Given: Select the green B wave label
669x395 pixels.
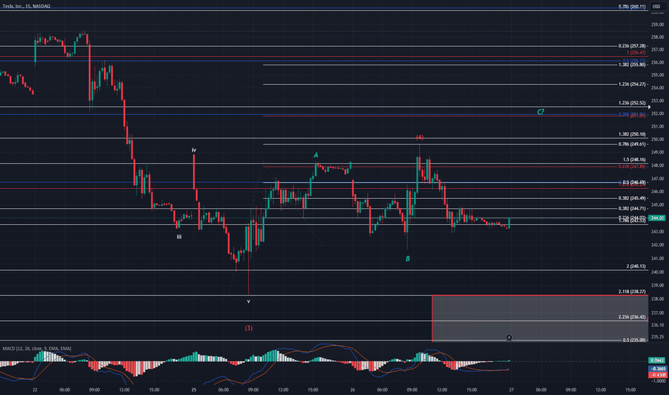Looking at the screenshot, I should click(408, 259).
